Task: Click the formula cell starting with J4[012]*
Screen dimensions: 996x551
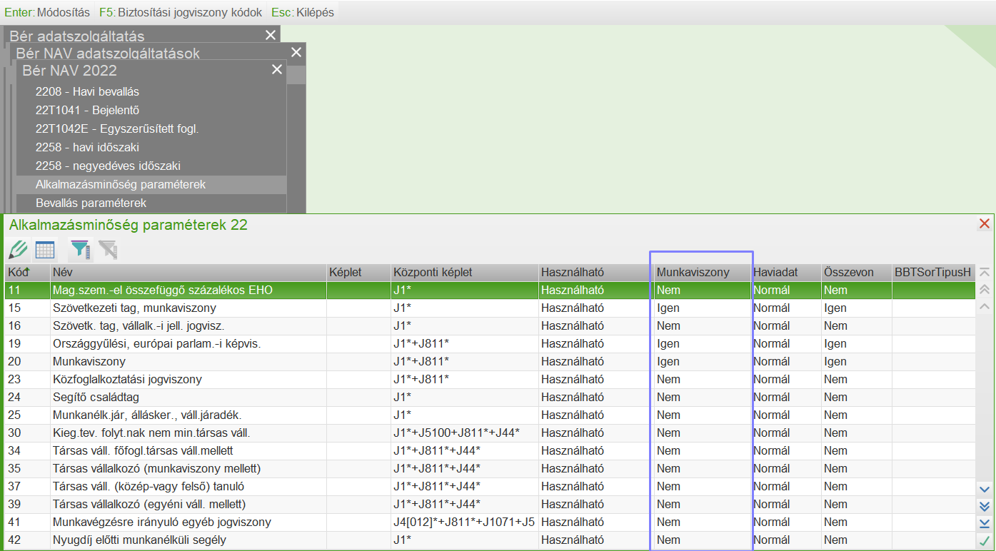Action: (x=465, y=522)
